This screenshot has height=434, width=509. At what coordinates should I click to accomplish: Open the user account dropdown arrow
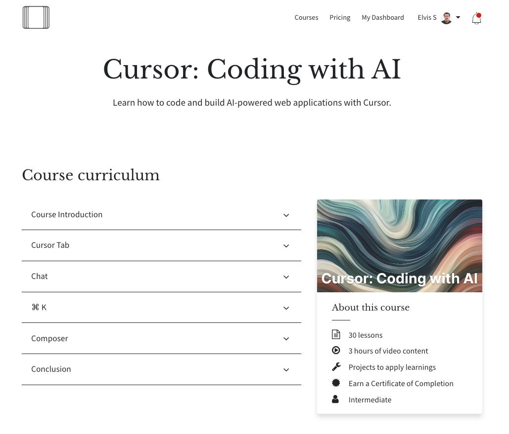pyautogui.click(x=458, y=17)
